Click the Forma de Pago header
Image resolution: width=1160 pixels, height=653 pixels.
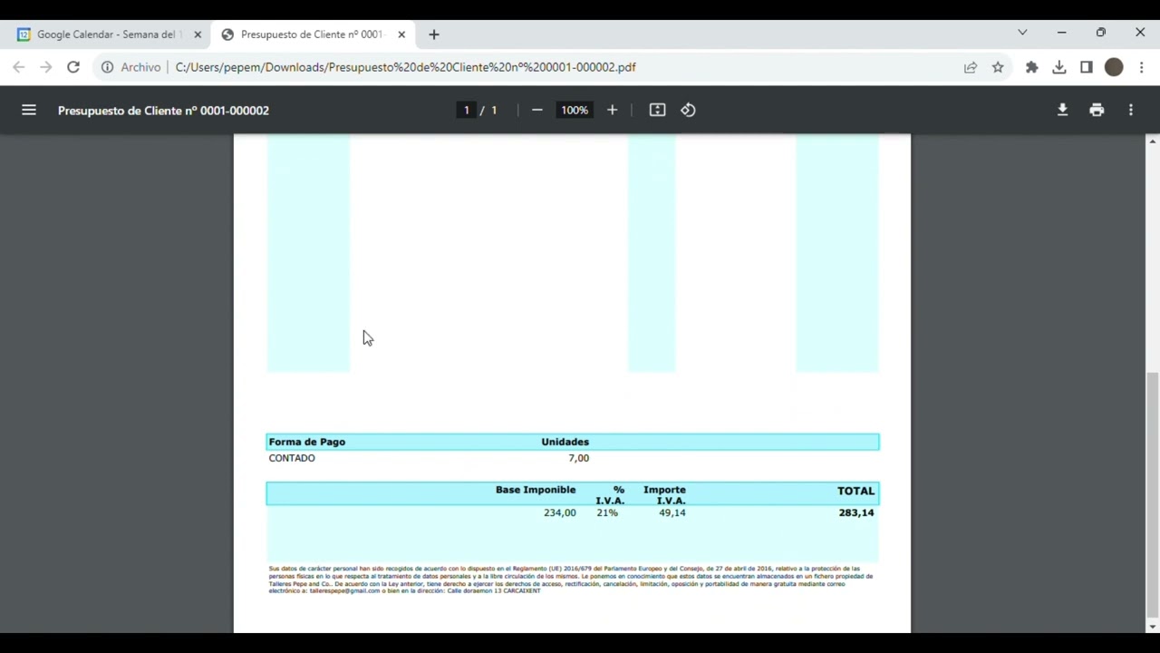pyautogui.click(x=307, y=442)
